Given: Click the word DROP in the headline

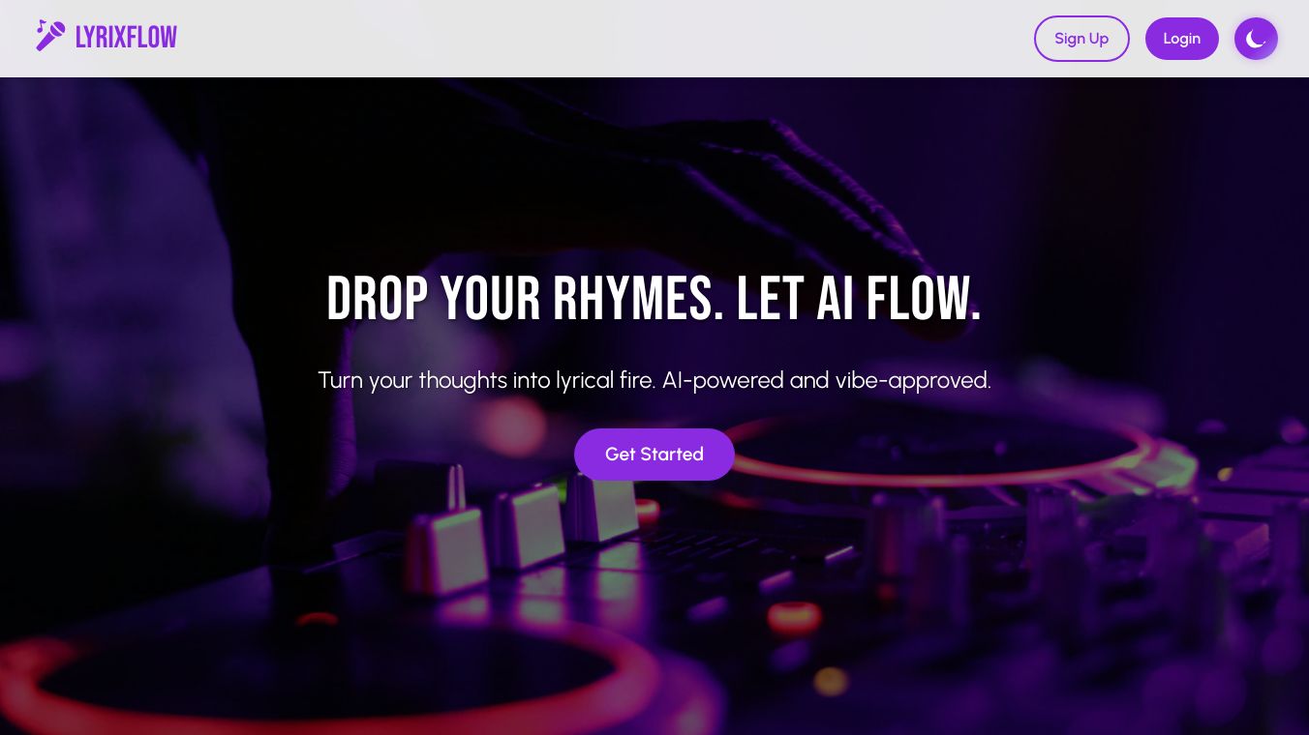Looking at the screenshot, I should coord(378,299).
